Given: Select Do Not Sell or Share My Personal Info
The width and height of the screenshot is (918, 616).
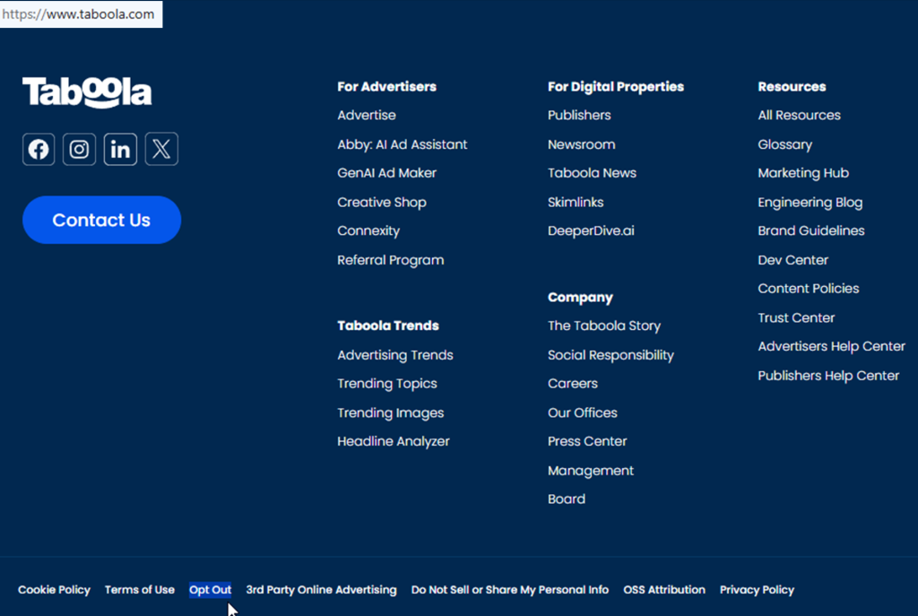Looking at the screenshot, I should pyautogui.click(x=509, y=590).
